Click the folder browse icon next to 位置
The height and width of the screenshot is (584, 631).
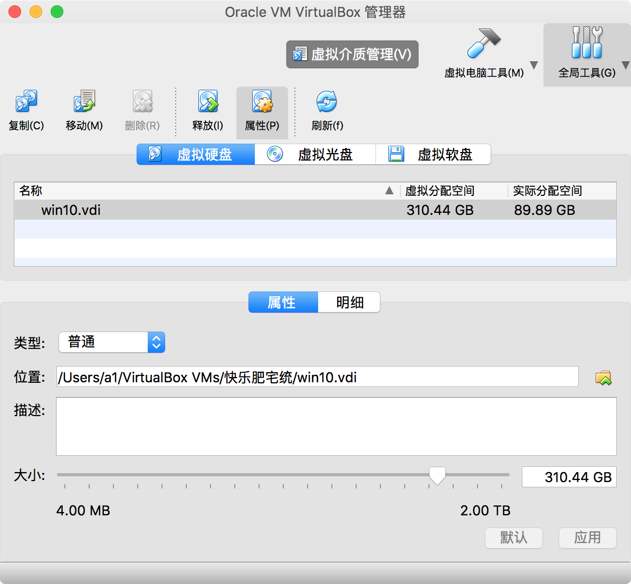click(x=603, y=378)
